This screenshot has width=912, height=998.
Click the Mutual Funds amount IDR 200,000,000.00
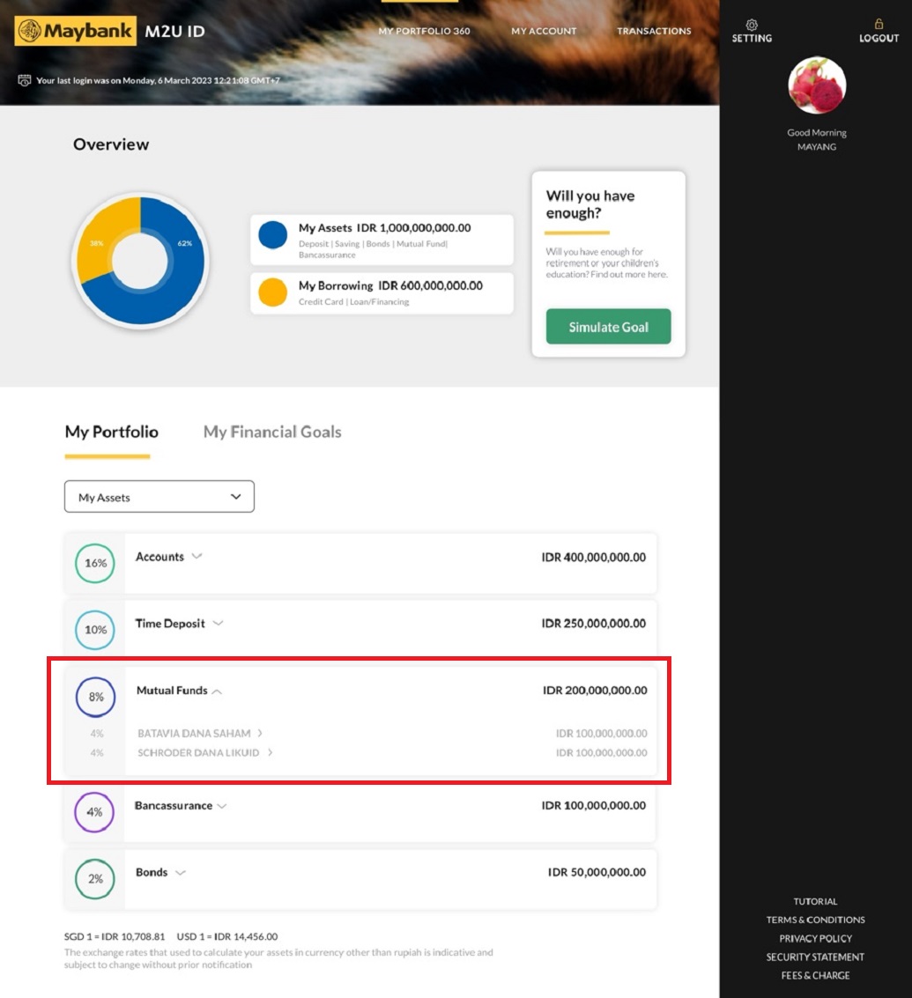point(595,690)
